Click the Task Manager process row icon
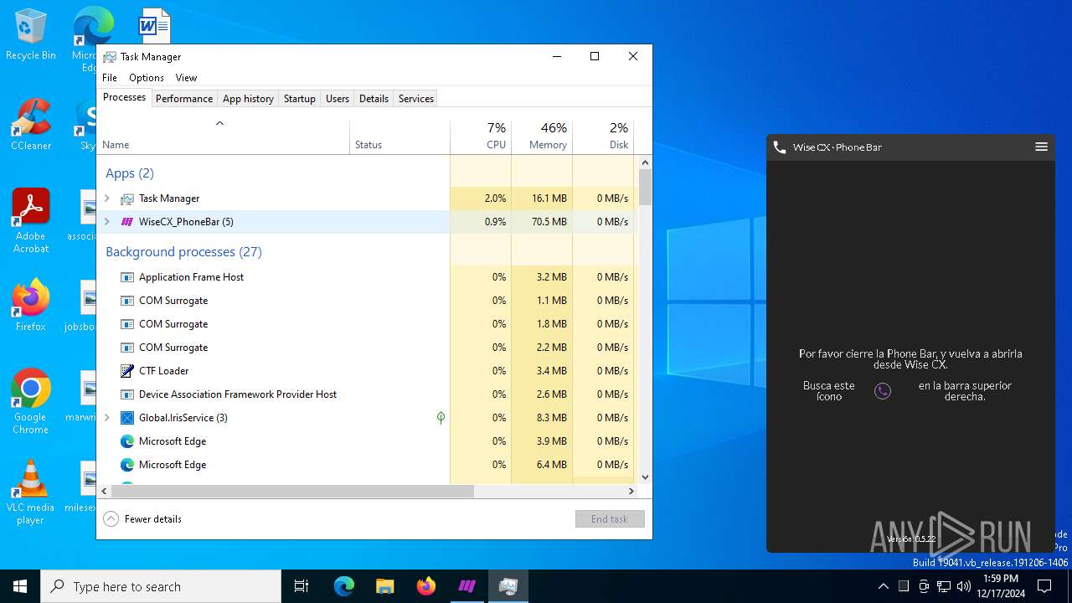 pyautogui.click(x=127, y=198)
